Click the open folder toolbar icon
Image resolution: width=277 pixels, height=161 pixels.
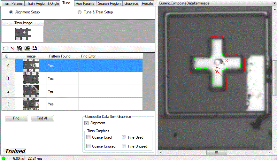click(x=27, y=48)
